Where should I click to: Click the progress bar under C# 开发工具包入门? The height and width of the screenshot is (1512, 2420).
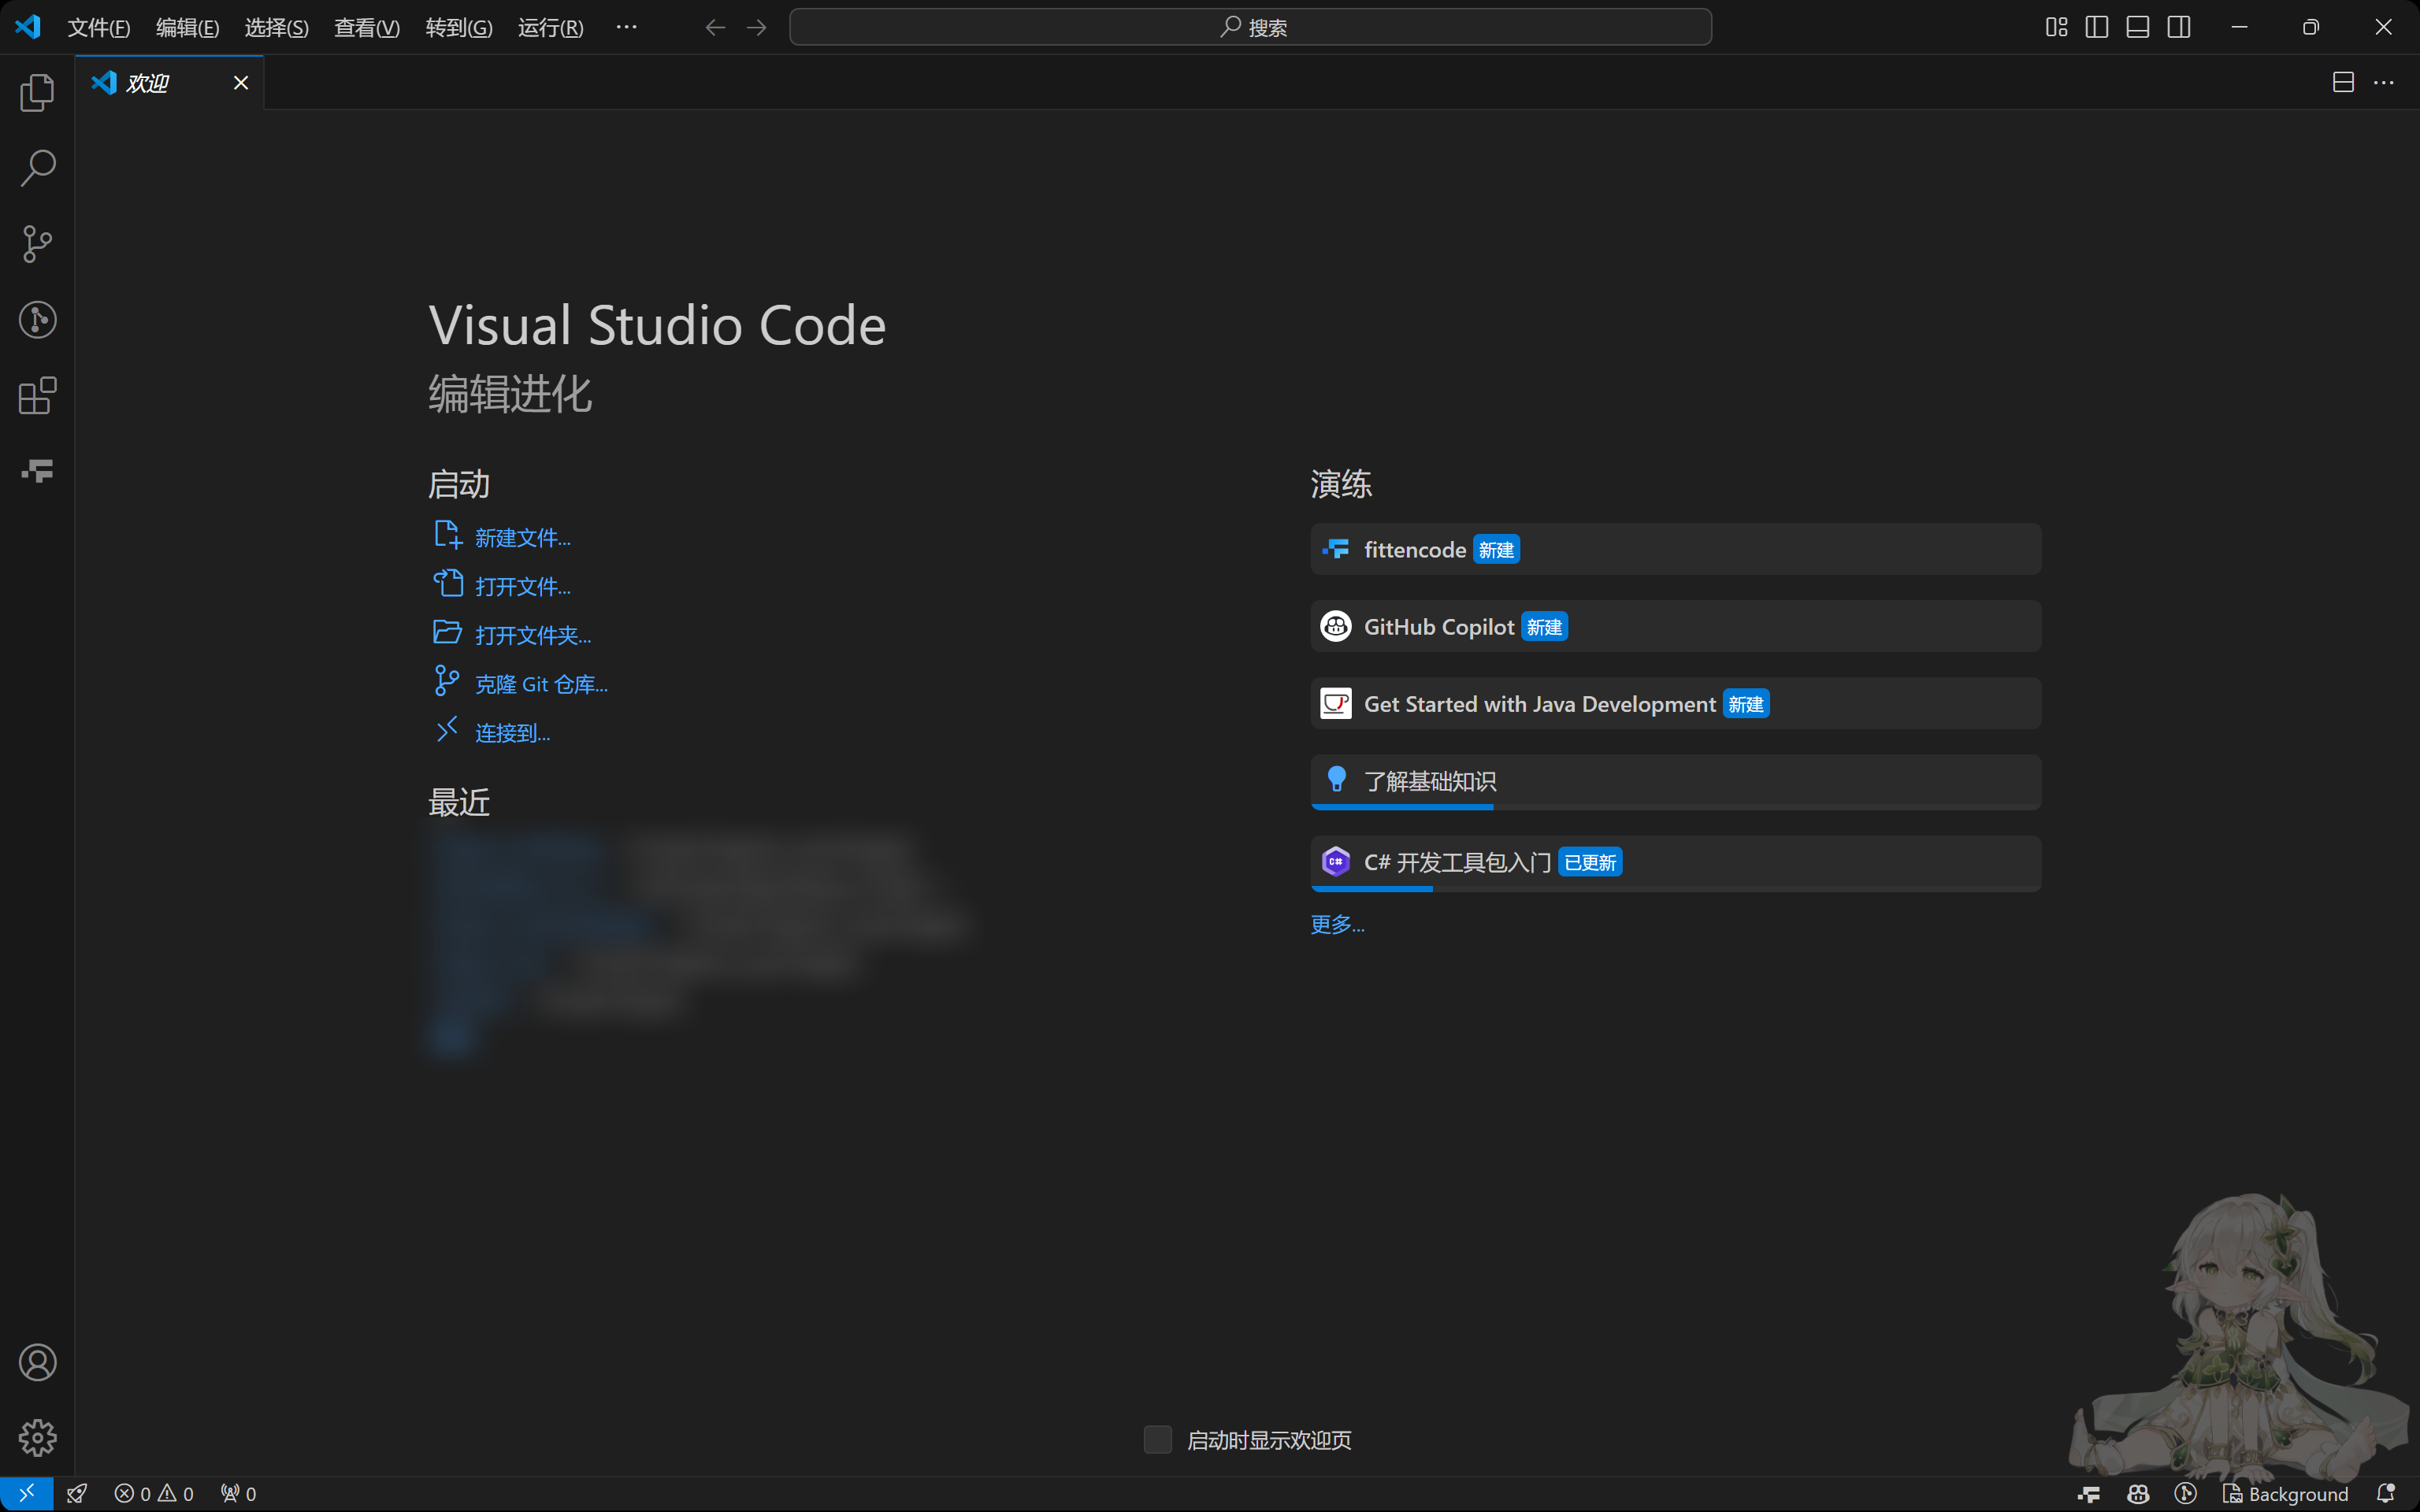click(x=1676, y=888)
